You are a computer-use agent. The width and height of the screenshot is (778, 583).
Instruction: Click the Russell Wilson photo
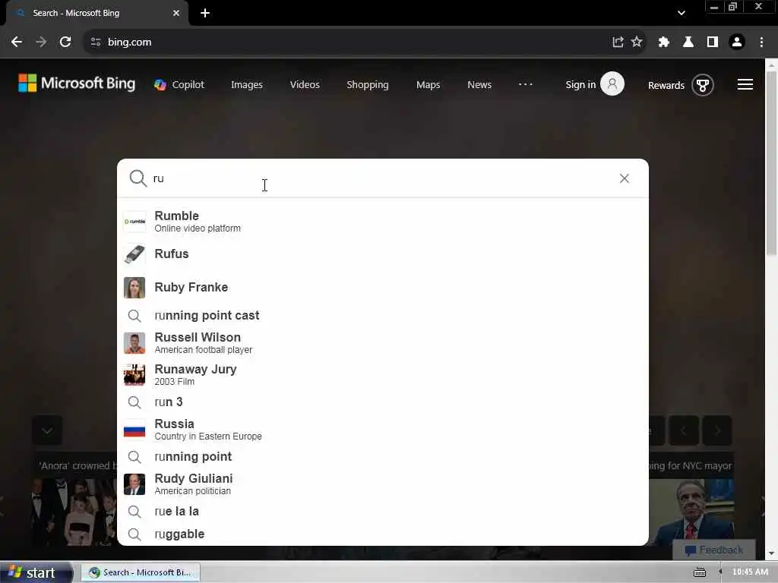[134, 343]
